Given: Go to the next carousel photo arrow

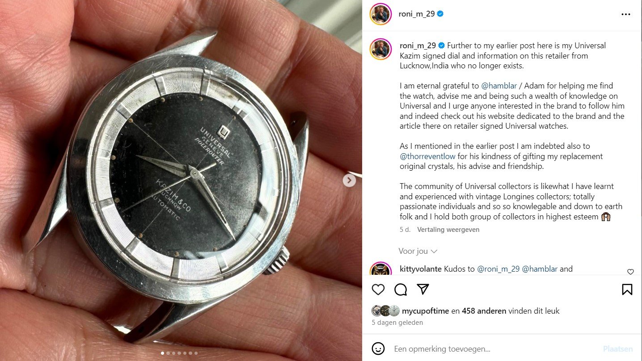Looking at the screenshot, I should [349, 180].
